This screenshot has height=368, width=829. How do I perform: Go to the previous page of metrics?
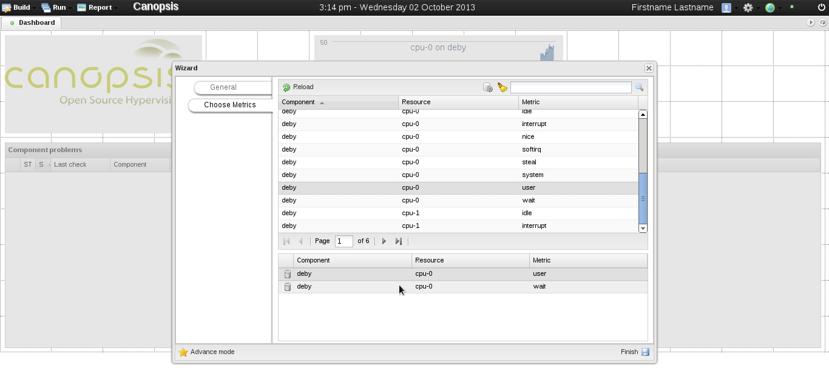click(x=300, y=241)
